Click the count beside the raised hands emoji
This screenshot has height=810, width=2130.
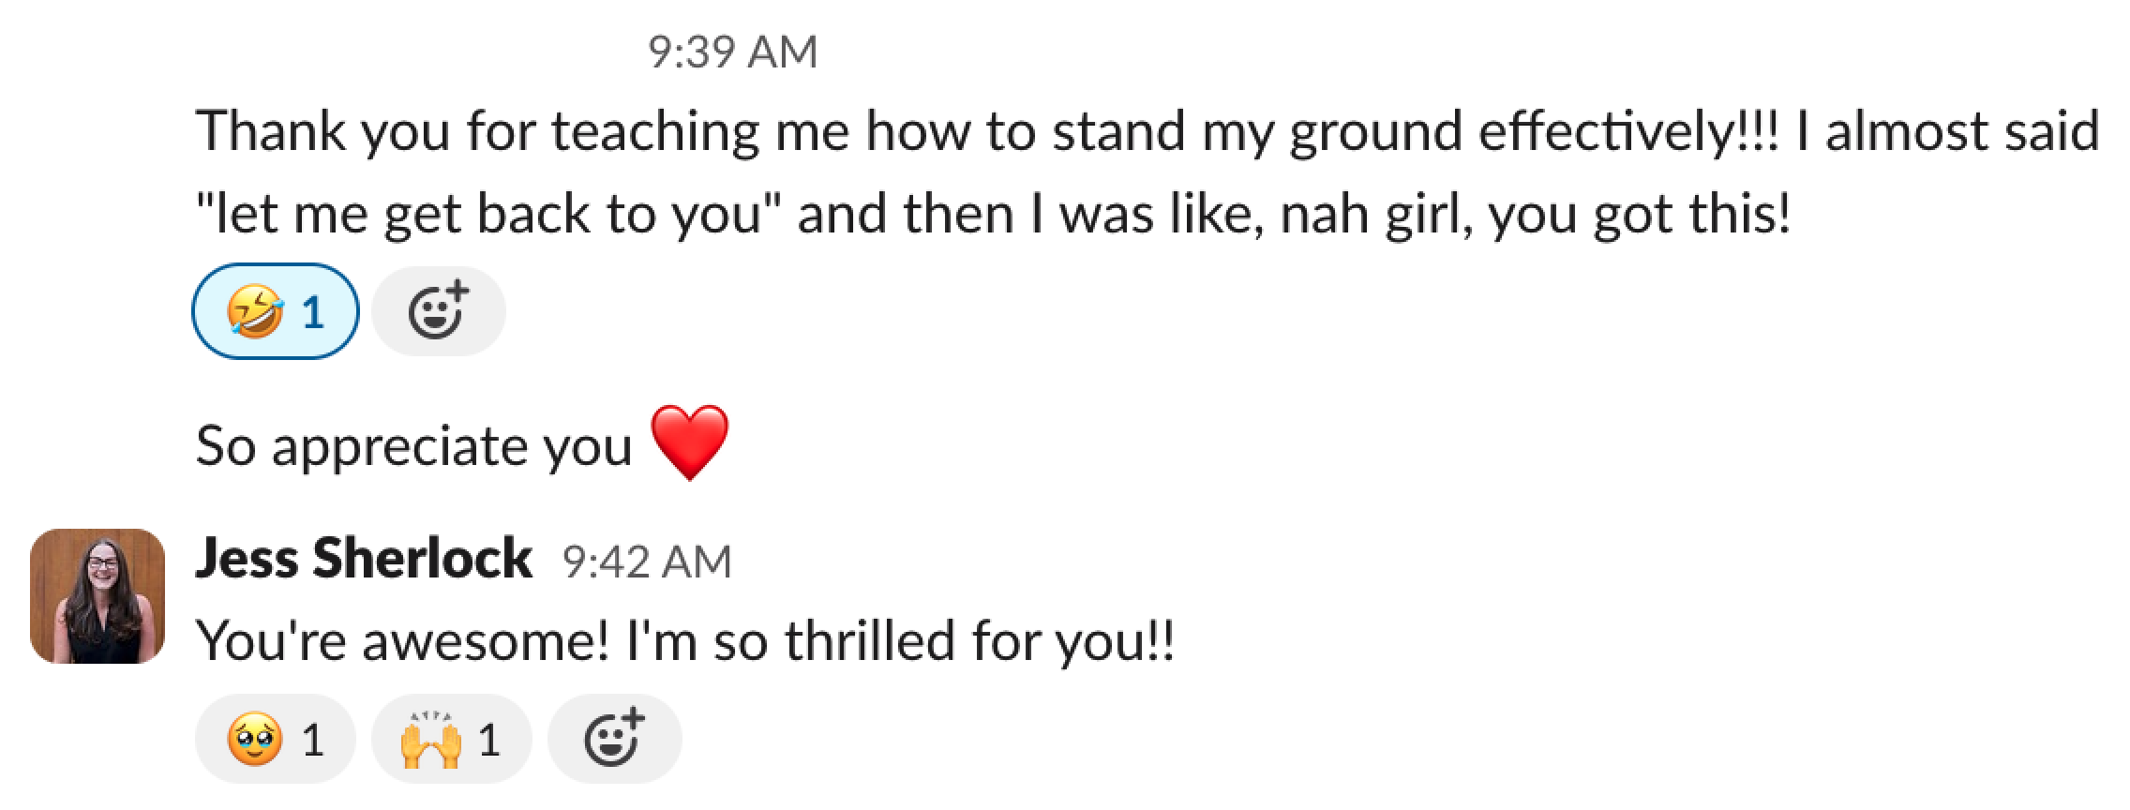tap(488, 741)
